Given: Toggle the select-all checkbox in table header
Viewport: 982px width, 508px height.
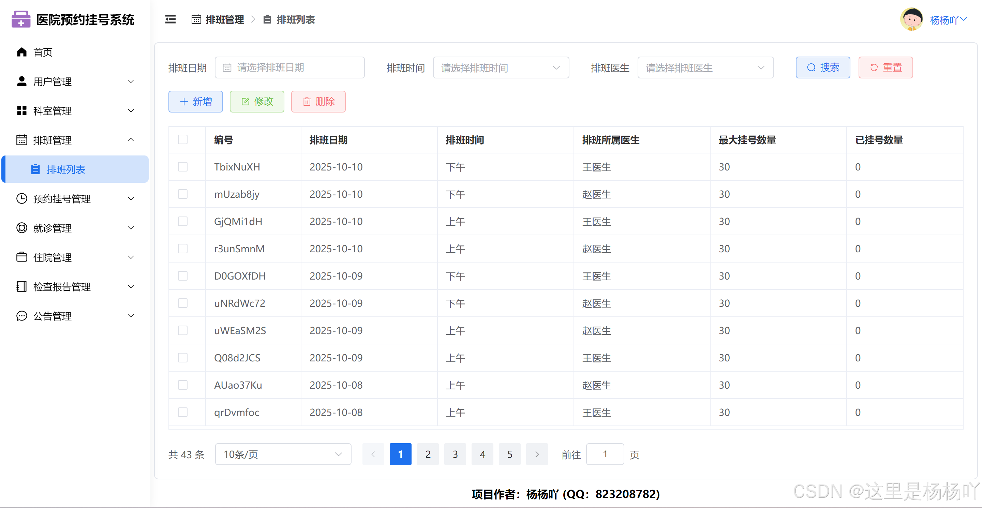Looking at the screenshot, I should [183, 139].
